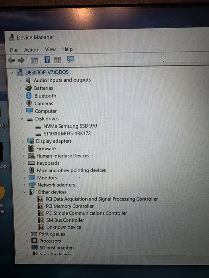Click the SD host adapters icon

35,247
